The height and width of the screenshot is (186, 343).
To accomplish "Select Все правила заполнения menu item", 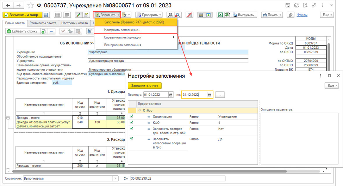I will (136, 45).
